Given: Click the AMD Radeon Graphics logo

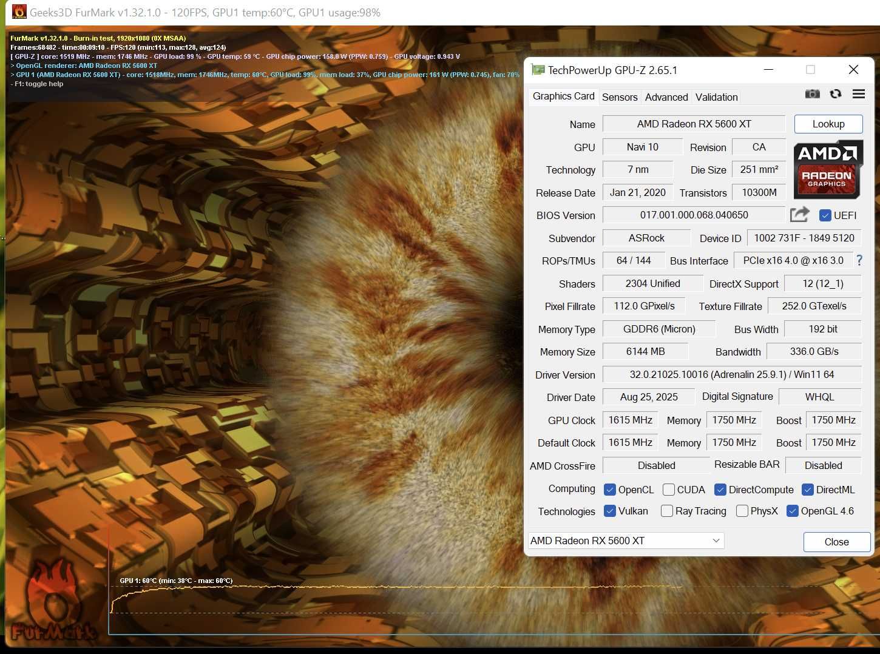Looking at the screenshot, I should tap(828, 170).
